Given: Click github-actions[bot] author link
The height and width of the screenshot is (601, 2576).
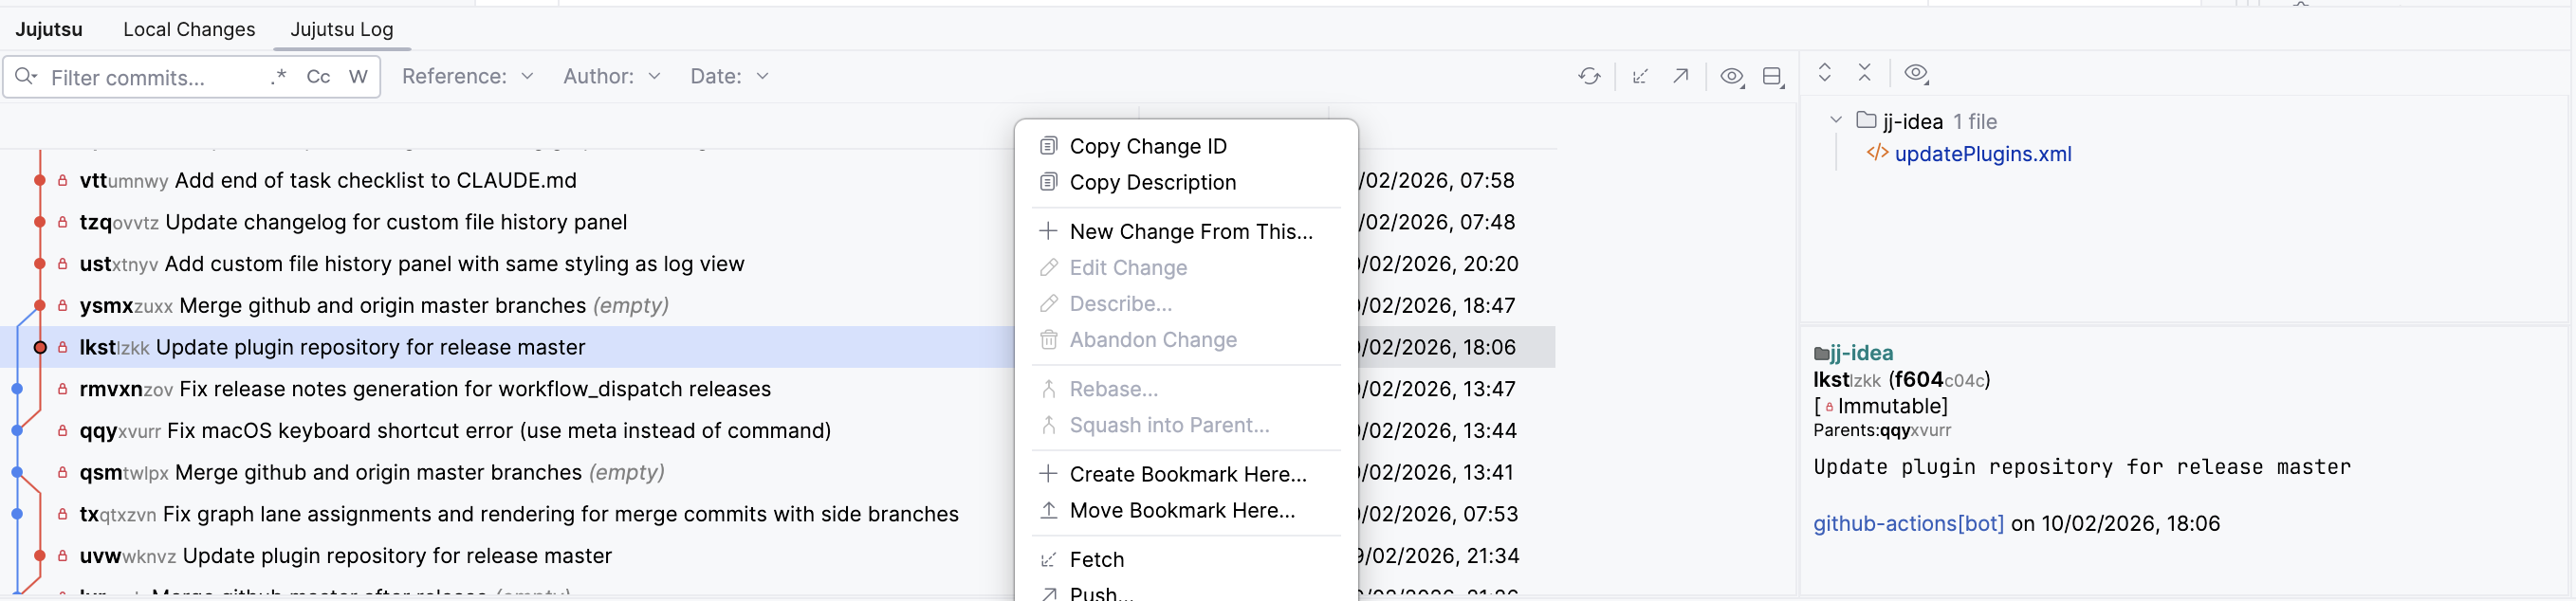Looking at the screenshot, I should tap(1908, 523).
